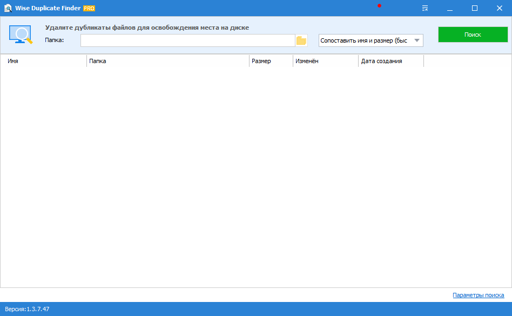Browse for folder using yellow folder icon

coord(301,40)
